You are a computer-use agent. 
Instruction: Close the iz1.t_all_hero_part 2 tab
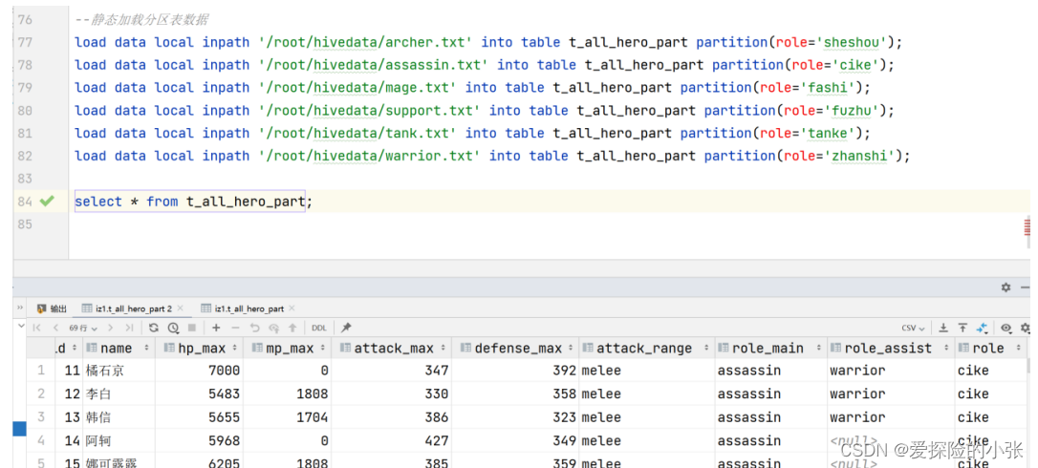point(180,308)
